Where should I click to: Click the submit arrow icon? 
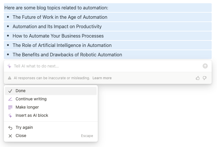pyautogui.click(x=205, y=66)
